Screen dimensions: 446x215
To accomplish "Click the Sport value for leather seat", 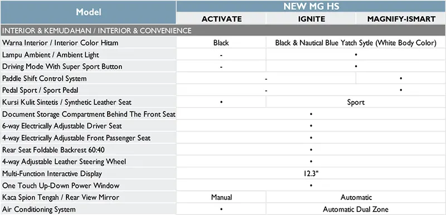I will click(x=356, y=102).
